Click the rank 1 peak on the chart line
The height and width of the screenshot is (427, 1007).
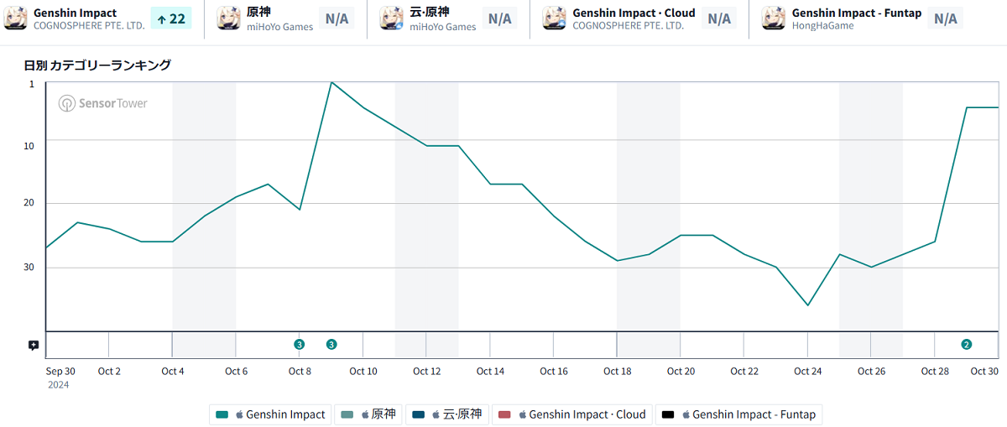[x=331, y=82]
